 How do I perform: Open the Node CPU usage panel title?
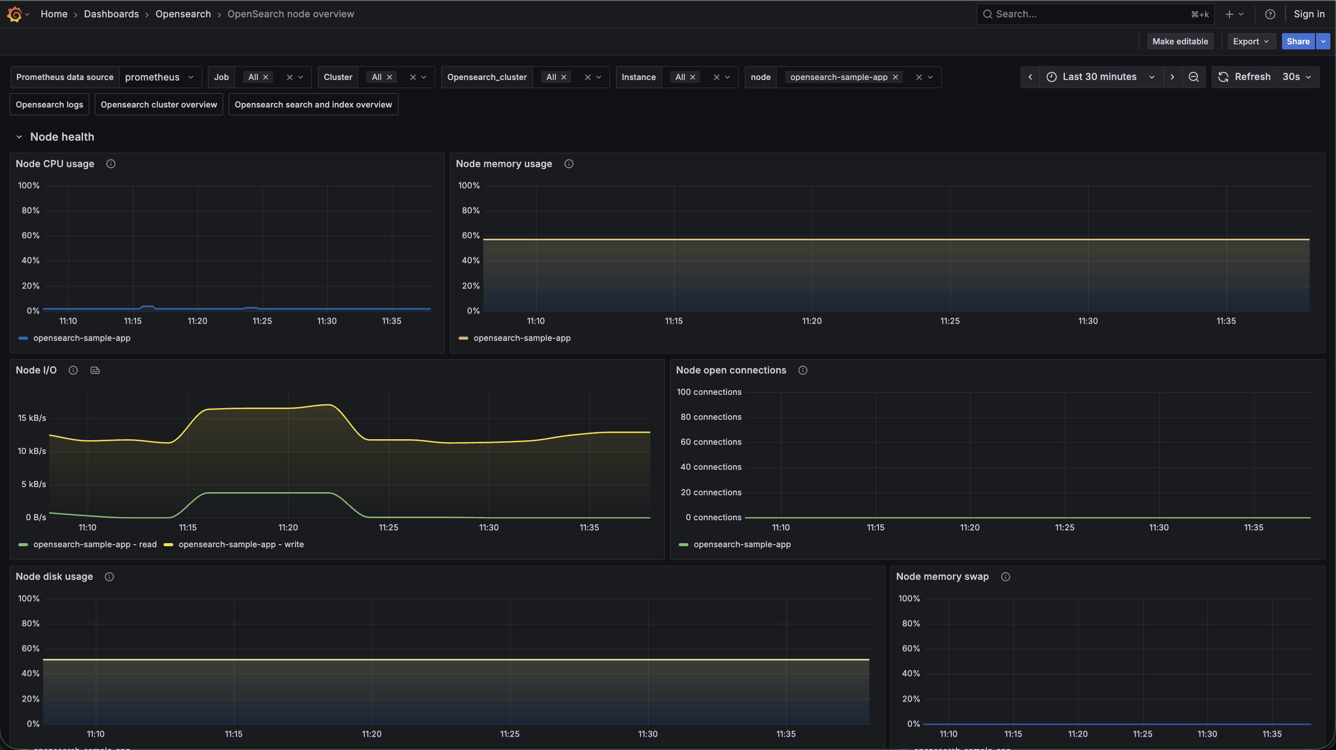pyautogui.click(x=55, y=164)
